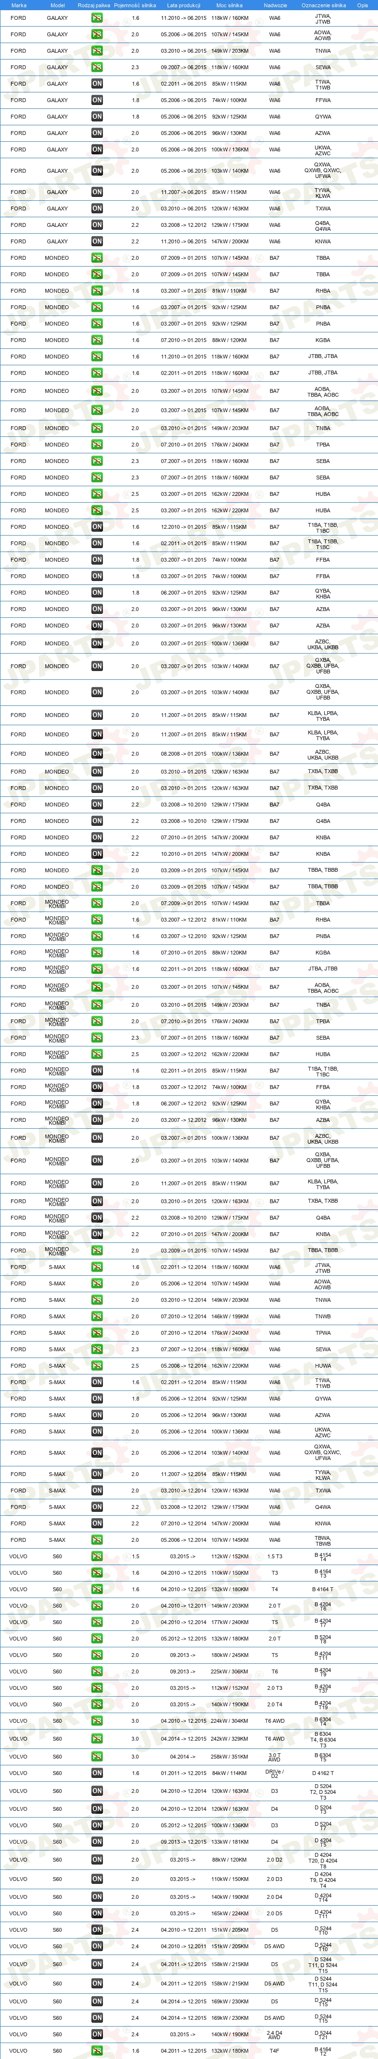Click PB fuel icon in Volvo S60 B 4204 T37 row
The height and width of the screenshot is (2059, 378).
[97, 1688]
